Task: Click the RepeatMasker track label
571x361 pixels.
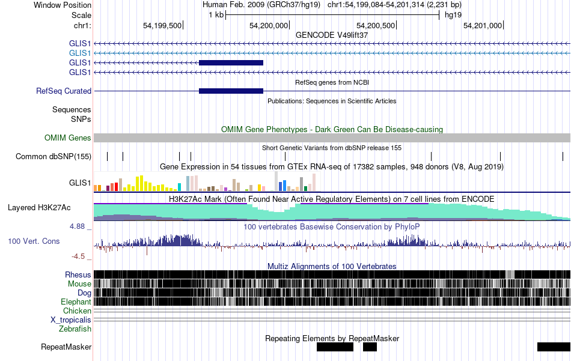Action: tap(66, 347)
